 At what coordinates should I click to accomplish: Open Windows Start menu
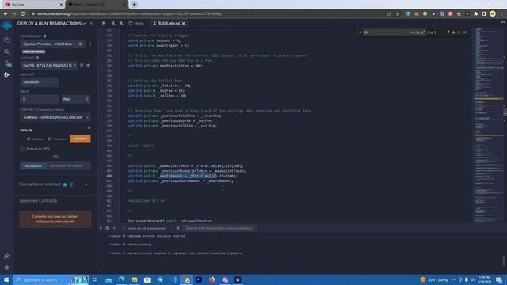pos(6,279)
